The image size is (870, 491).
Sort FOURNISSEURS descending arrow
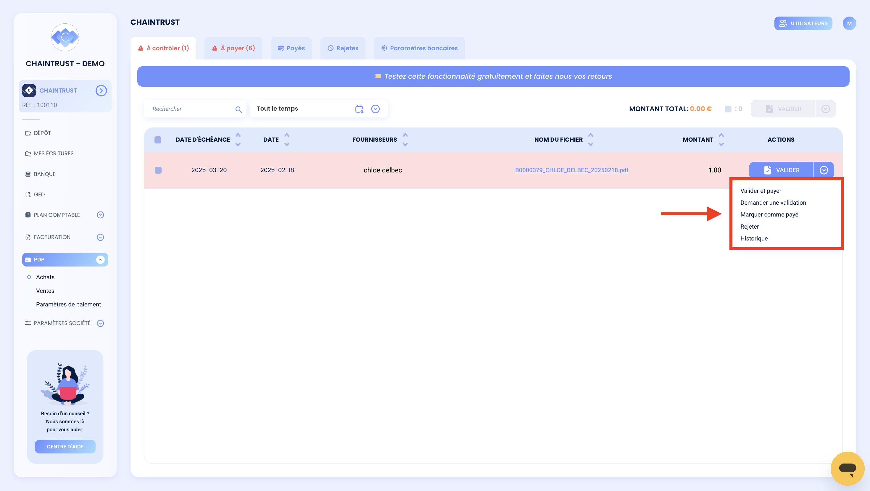pyautogui.click(x=405, y=144)
